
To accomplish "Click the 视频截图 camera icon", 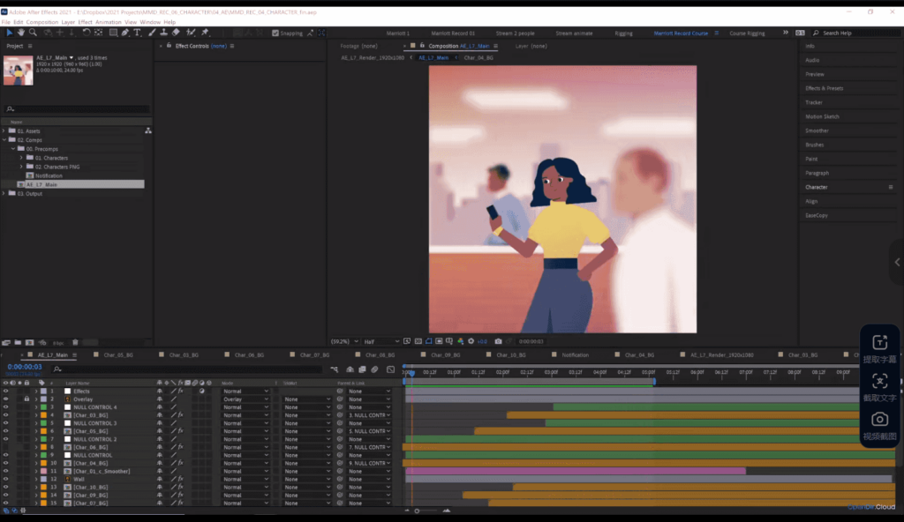I will point(879,420).
